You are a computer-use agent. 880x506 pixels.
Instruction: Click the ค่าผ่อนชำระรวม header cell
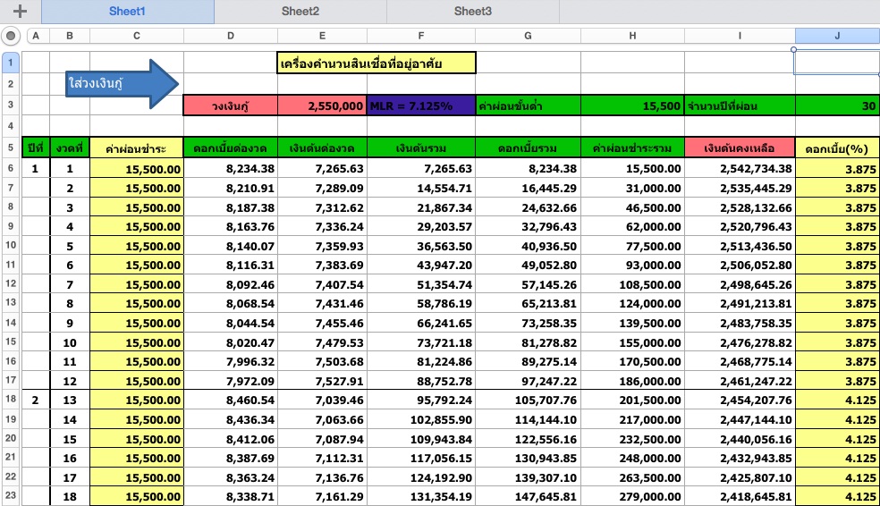tap(632, 148)
